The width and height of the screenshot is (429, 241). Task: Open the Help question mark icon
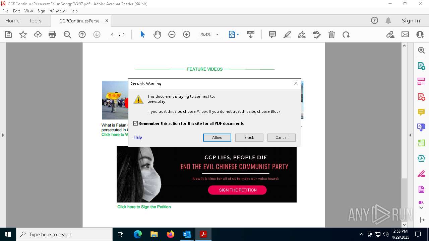(x=374, y=20)
